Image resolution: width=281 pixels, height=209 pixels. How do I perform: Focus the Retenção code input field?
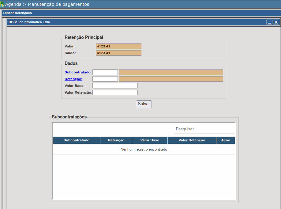pyautogui.click(x=105, y=79)
